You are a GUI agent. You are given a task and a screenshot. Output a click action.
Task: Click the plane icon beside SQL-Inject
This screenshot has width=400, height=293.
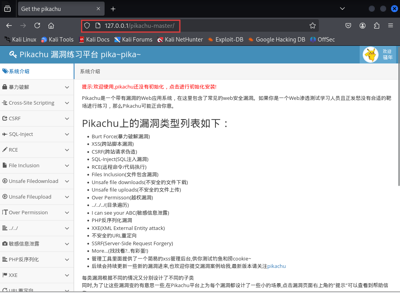5,134
